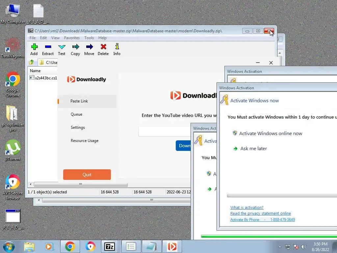This screenshot has width=337, height=253.
Task: Click the Windows Start button
Action: pyautogui.click(x=9, y=246)
